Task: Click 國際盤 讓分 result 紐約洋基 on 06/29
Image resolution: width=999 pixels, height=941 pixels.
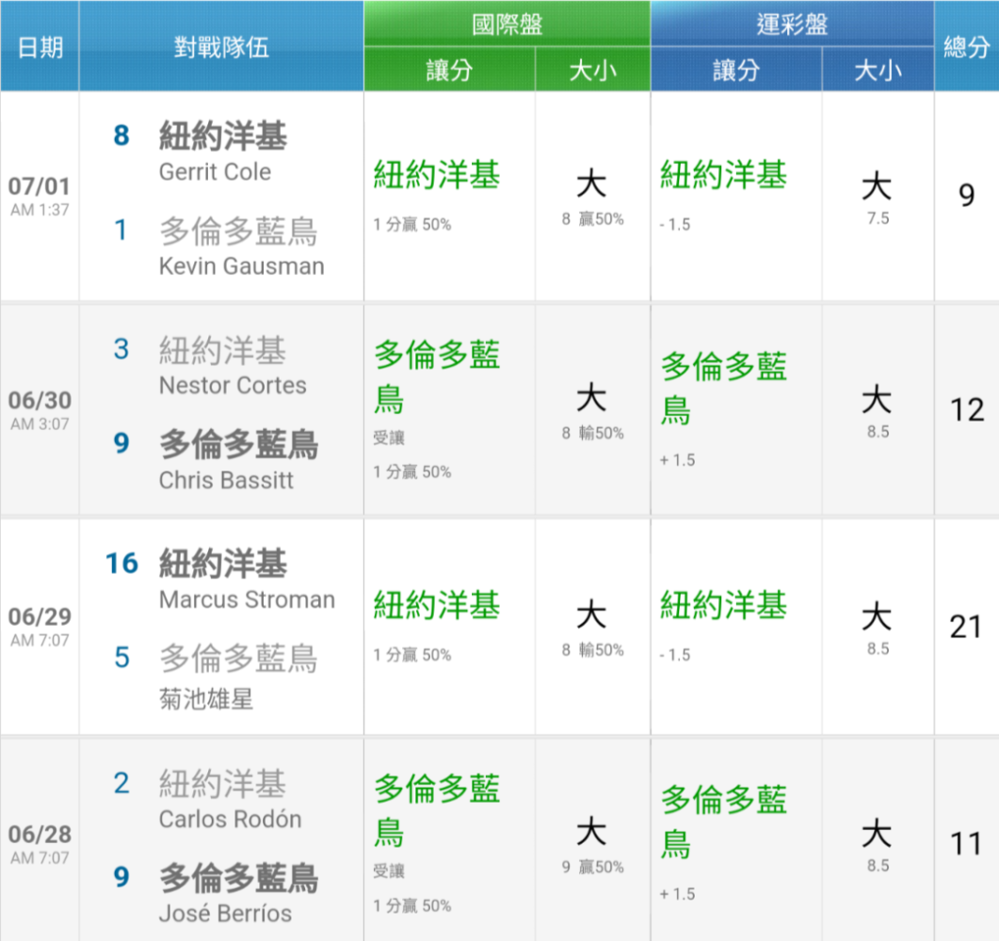Action: pyautogui.click(x=437, y=605)
